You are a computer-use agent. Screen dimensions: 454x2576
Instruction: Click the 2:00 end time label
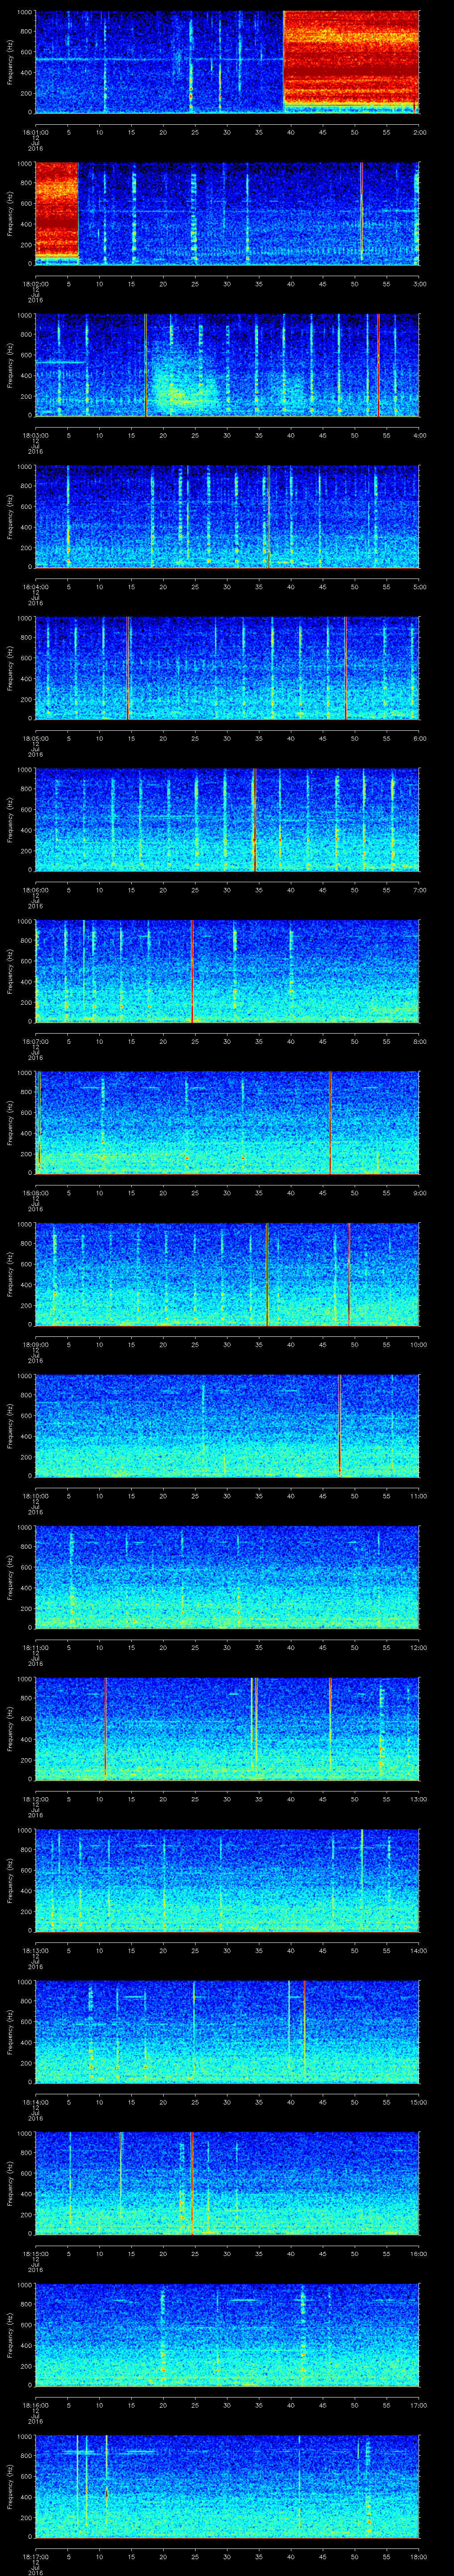tap(419, 132)
